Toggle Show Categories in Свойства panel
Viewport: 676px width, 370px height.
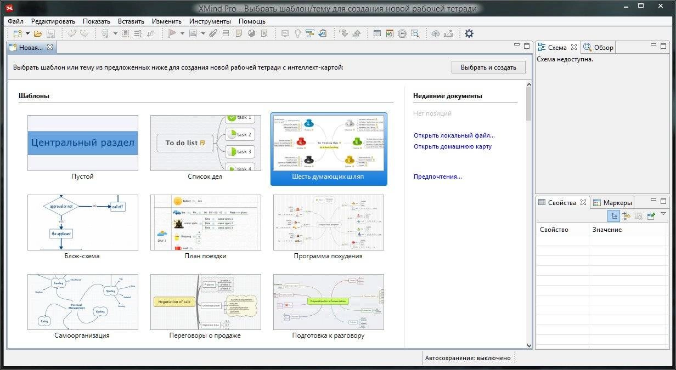pos(614,216)
